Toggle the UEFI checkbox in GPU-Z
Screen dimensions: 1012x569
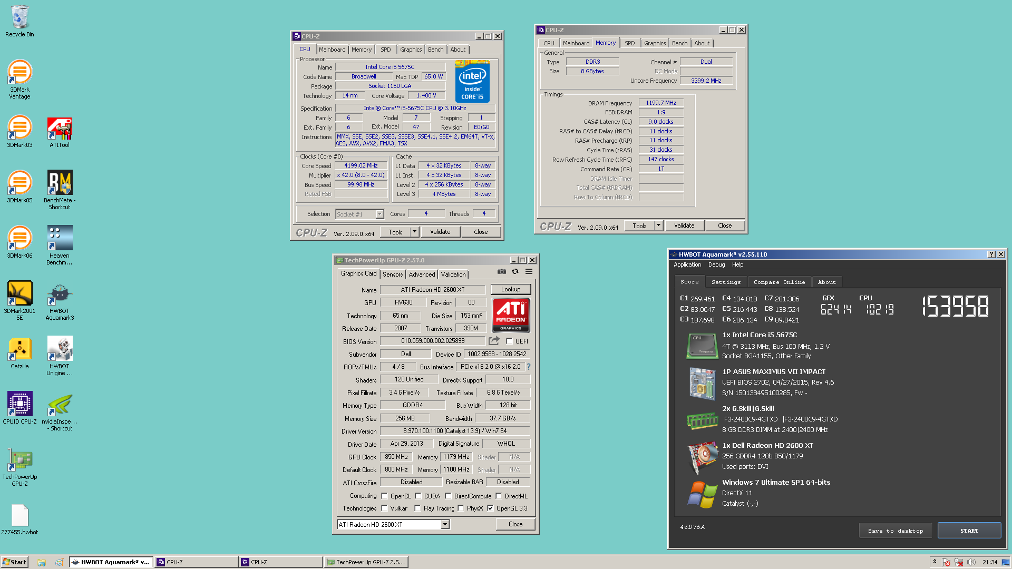(x=509, y=341)
